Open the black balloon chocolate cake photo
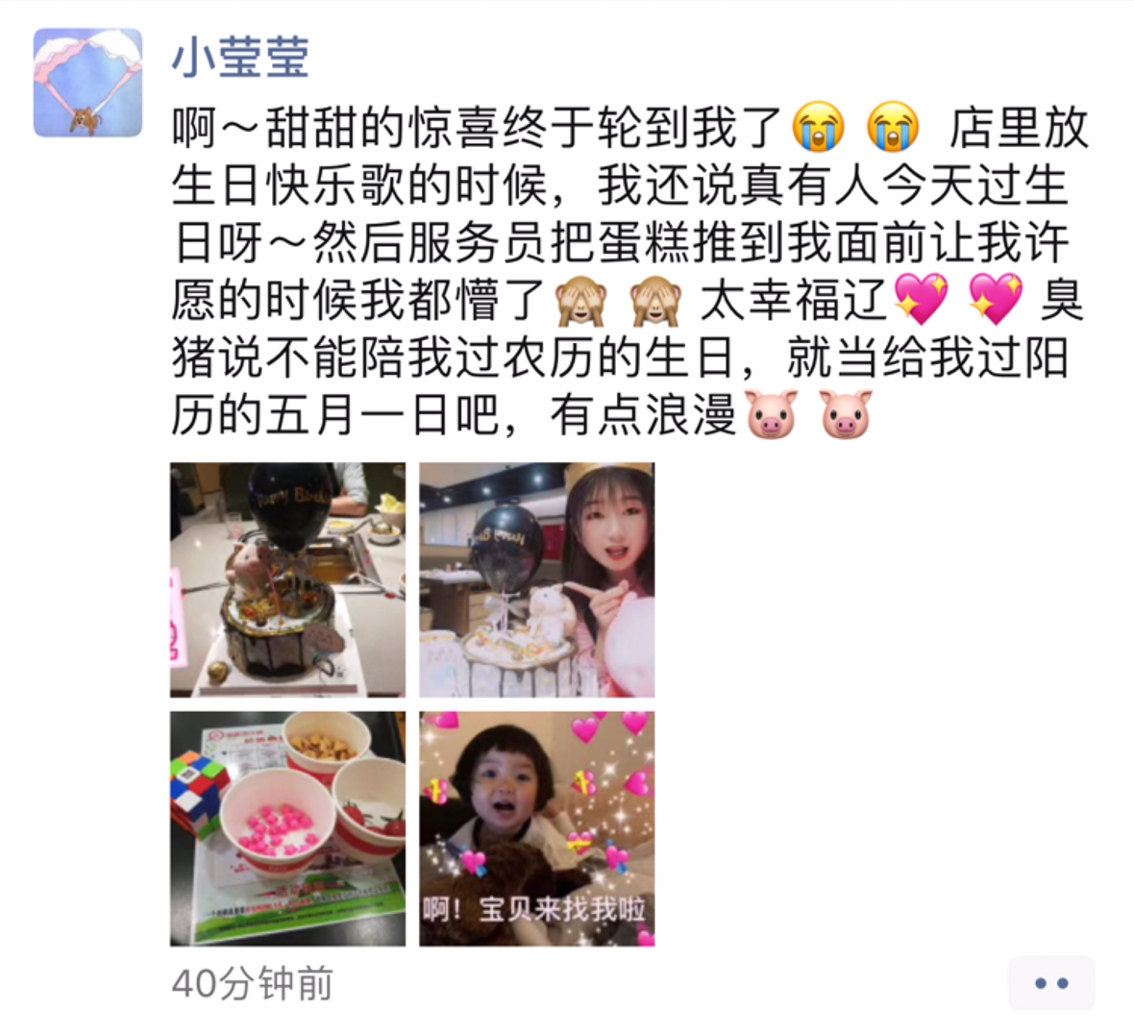This screenshot has width=1134, height=1036. (x=288, y=580)
